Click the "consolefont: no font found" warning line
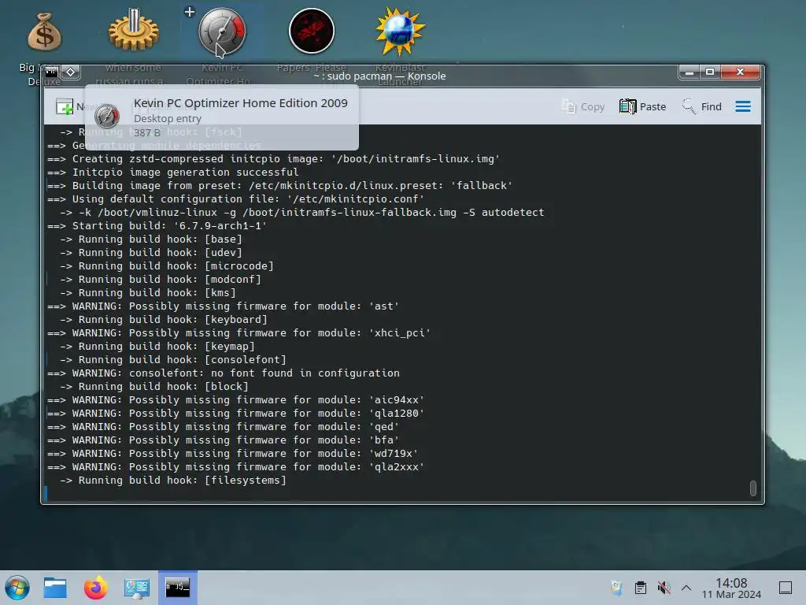This screenshot has width=806, height=605. tap(224, 373)
